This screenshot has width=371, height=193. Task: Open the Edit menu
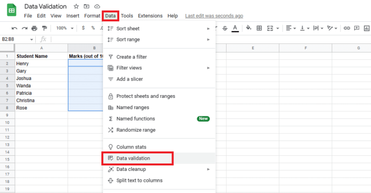pyautogui.click(x=41, y=16)
